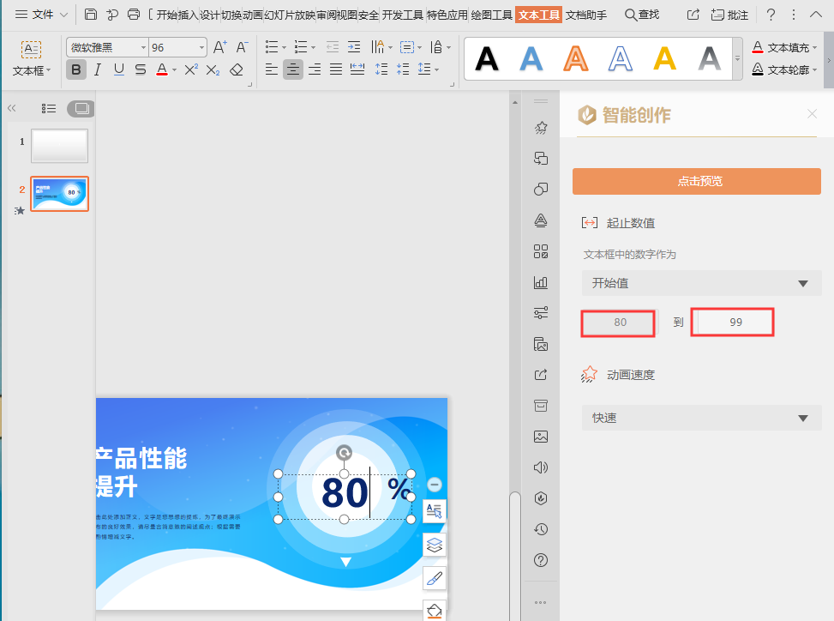Screen dimensions: 834x621
Task: Align text right
Action: 315,69
